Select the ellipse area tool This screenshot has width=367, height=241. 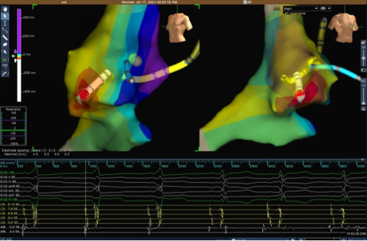(x=5, y=45)
